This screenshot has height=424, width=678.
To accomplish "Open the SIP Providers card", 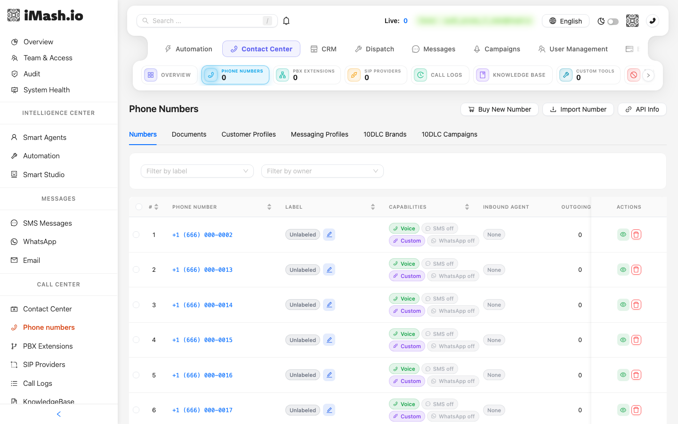I will [376, 75].
